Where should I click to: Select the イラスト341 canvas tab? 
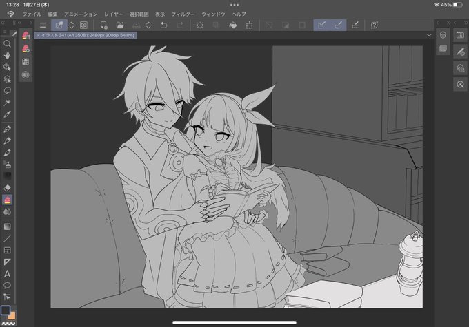86,35
